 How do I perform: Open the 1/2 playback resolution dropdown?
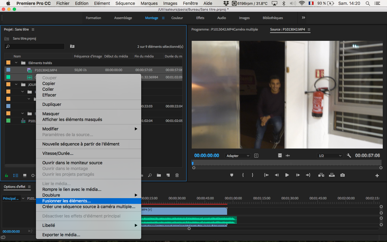click(330, 155)
